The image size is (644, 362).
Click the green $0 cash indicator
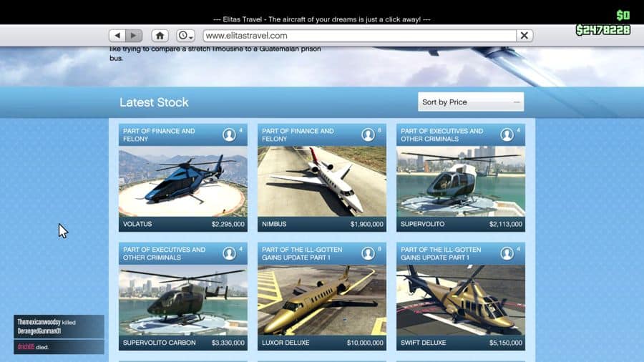(623, 16)
